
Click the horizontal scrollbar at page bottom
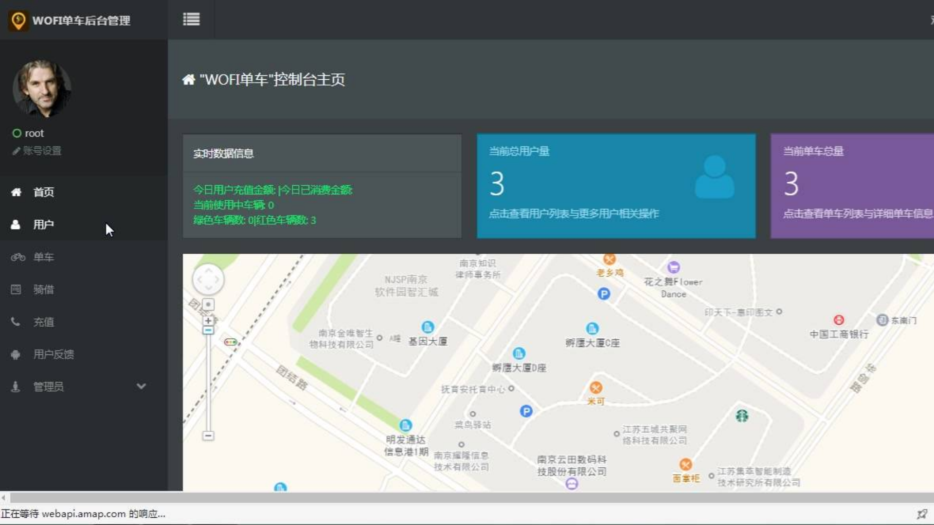coord(467,498)
